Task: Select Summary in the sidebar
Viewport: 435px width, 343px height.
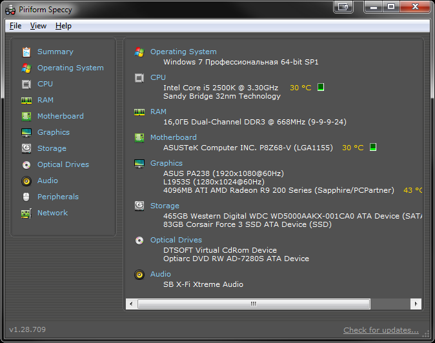Action: tap(56, 52)
